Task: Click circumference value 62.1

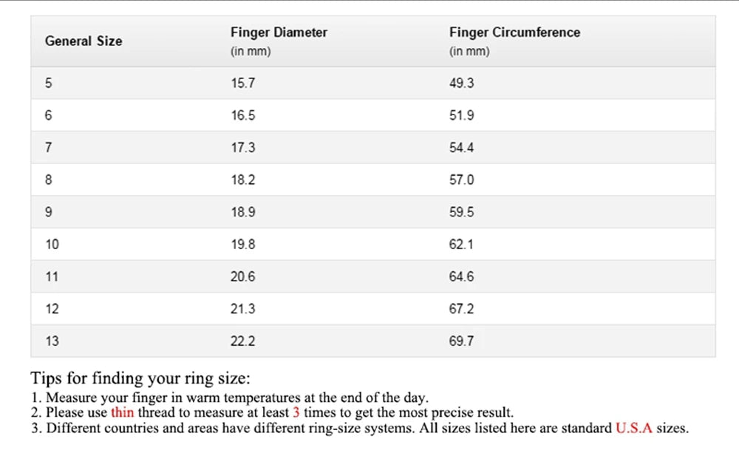Action: pos(461,245)
